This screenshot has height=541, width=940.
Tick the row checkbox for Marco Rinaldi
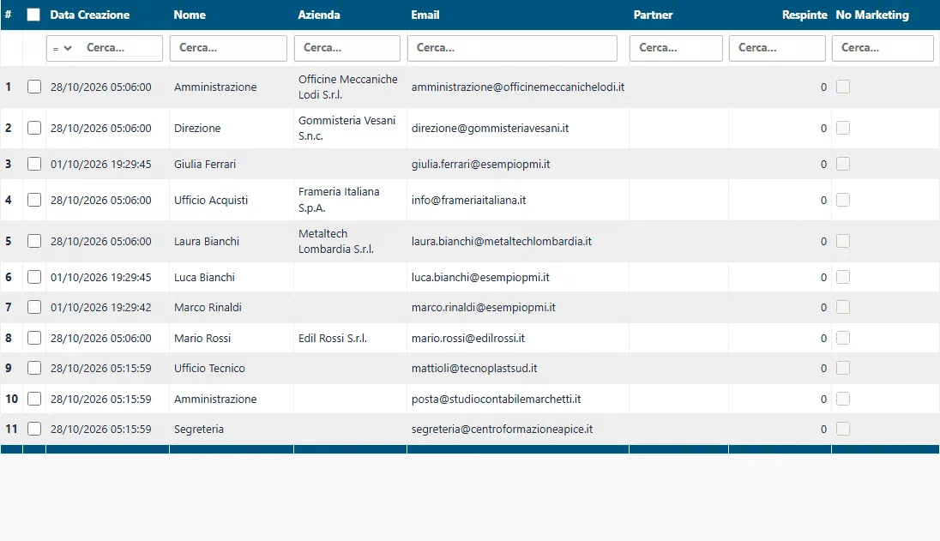point(34,307)
